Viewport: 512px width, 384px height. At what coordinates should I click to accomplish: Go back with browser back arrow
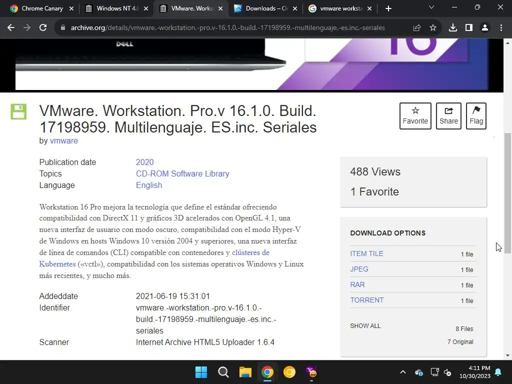(11, 28)
